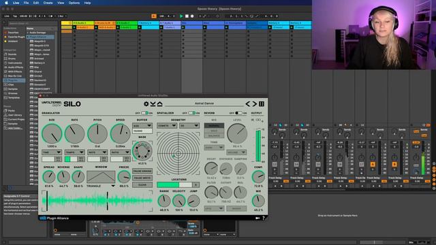
Task: Open the Options menu
Action: tap(74, 3)
